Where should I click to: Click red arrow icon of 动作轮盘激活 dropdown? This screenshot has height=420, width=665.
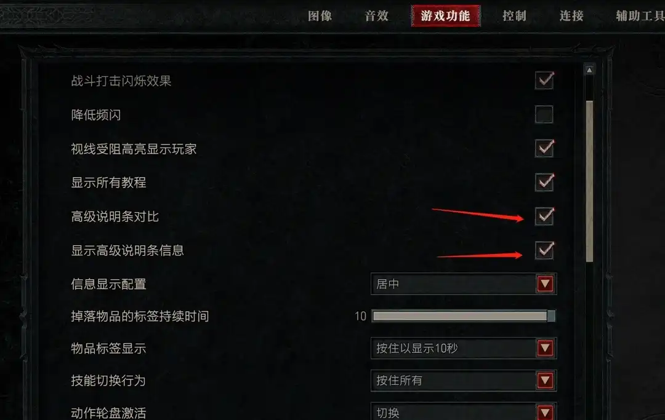click(545, 412)
